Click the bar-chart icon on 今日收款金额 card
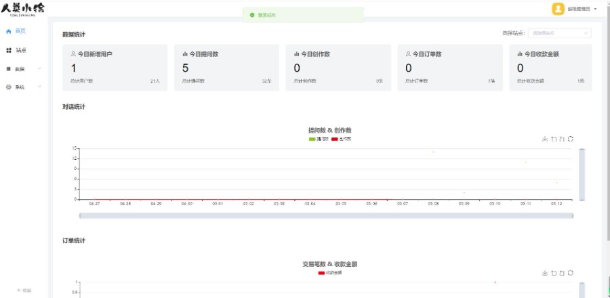Viewport: 610px width, 298px height. (520, 54)
